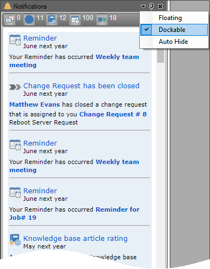
Task: Click the reminders calendar filter icon
Action: pos(75,19)
